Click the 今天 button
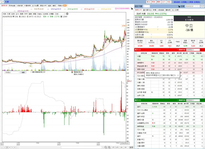This screenshot has width=205, height=149. [x=203, y=6]
